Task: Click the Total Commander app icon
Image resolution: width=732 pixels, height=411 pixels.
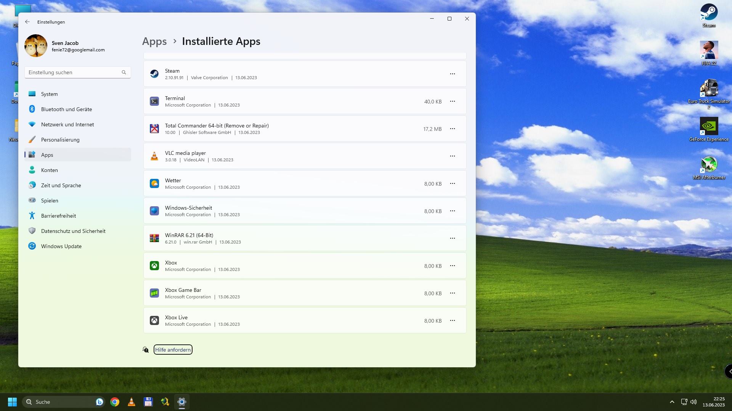Action: pos(154,129)
